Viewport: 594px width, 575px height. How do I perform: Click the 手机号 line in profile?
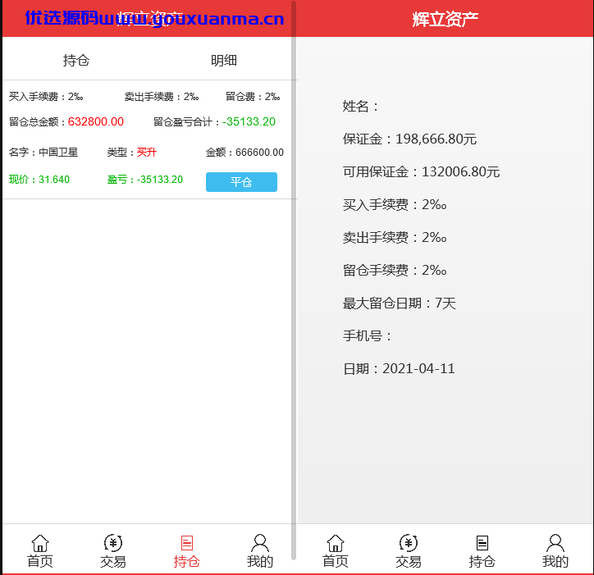click(x=367, y=335)
